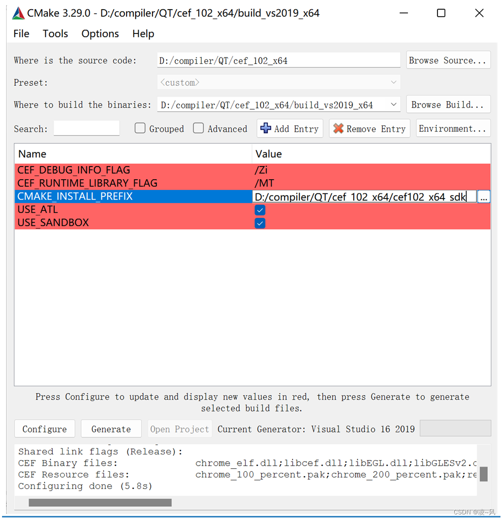Uncheck the USE_SANDBOX checkbox
This screenshot has height=520, width=503.
260,223
